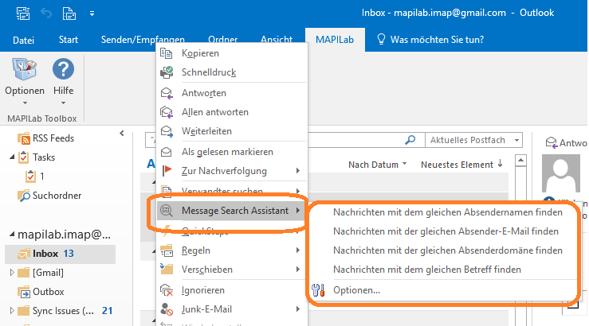Collapse the folder pane with chevron
This screenshot has height=326, width=589.
point(122,133)
